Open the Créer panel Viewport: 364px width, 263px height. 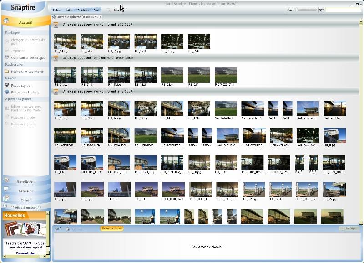[25, 200]
